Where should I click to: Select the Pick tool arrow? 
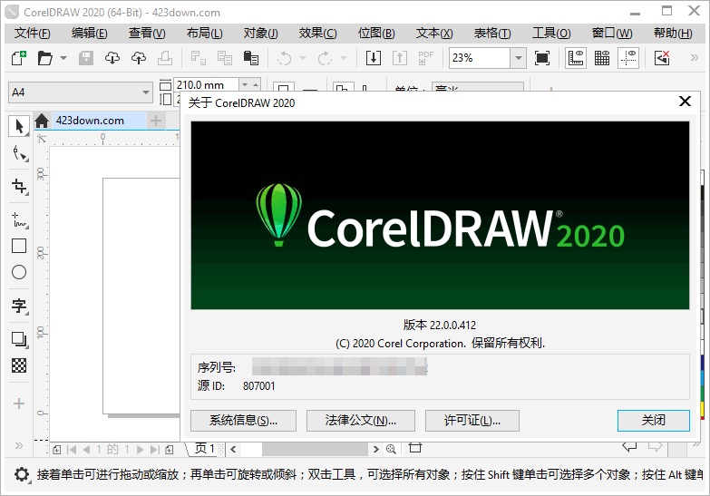pos(19,126)
